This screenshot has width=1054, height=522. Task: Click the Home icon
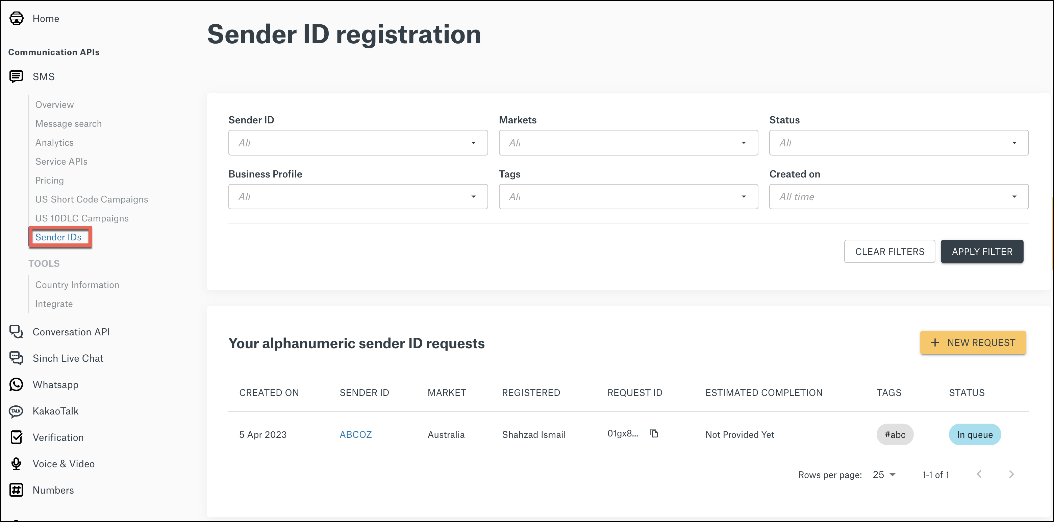16,18
